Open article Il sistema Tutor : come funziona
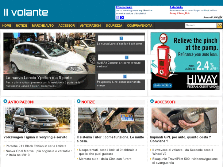 pos(110,139)
